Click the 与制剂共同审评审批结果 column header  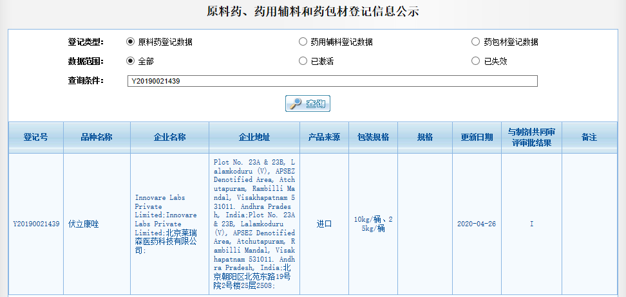[532, 138]
